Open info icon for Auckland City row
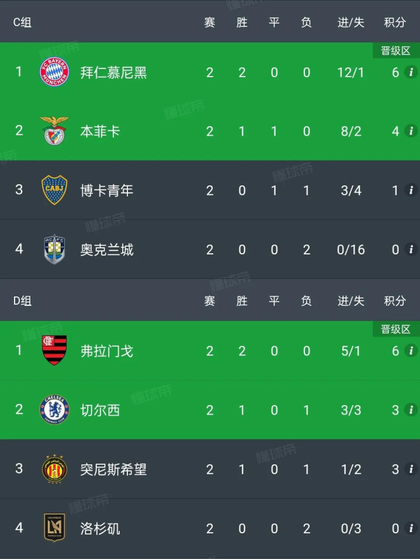This screenshot has height=559, width=420. tap(411, 250)
